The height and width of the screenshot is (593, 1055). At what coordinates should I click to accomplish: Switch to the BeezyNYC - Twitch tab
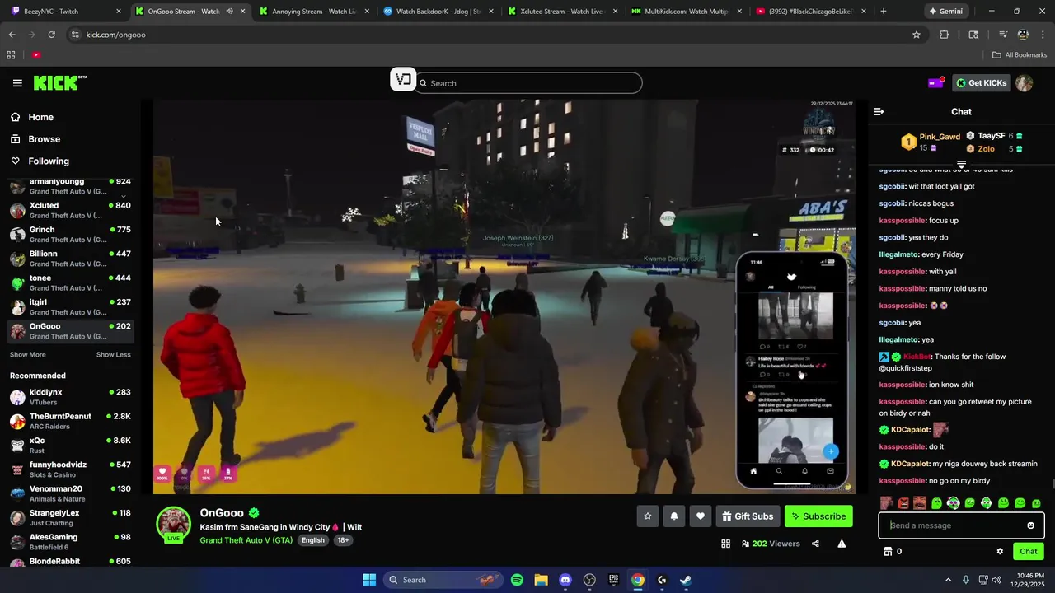(66, 12)
